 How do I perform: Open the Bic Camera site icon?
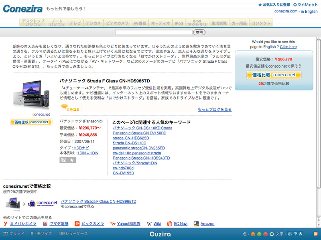click(77, 224)
